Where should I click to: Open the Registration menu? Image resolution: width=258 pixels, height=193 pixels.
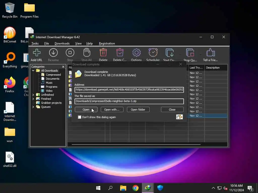107,43
